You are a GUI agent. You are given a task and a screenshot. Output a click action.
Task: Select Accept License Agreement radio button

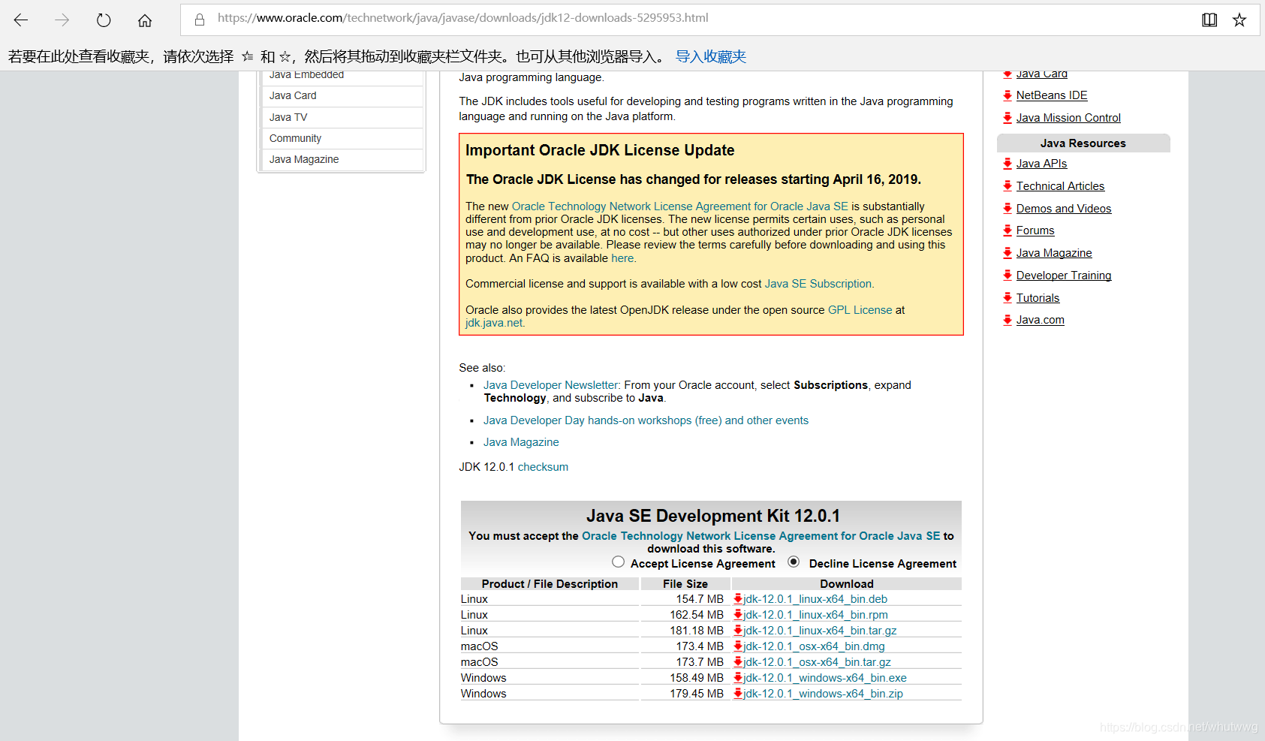tap(618, 562)
